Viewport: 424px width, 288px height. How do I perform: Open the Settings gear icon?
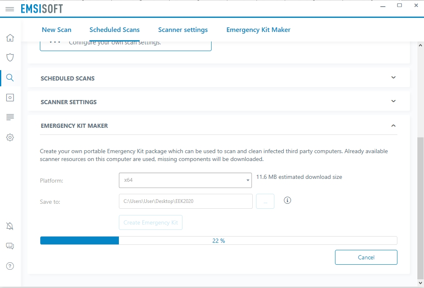click(x=10, y=137)
